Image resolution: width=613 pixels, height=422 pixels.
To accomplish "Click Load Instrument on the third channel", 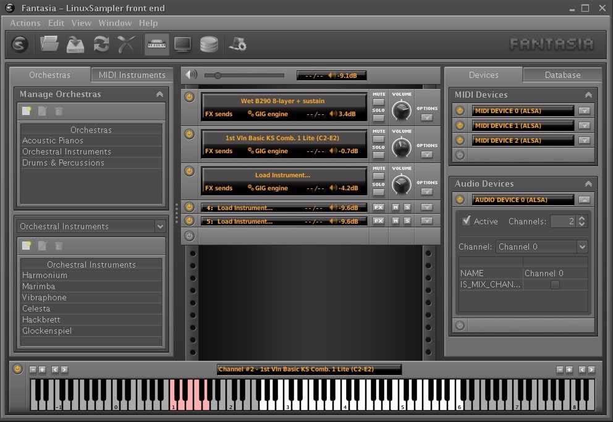I will (x=283, y=175).
